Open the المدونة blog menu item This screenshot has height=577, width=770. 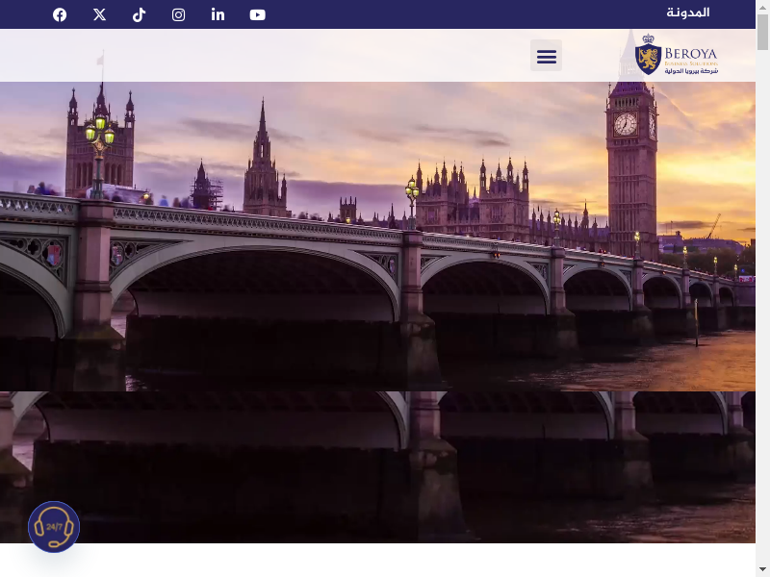click(687, 13)
